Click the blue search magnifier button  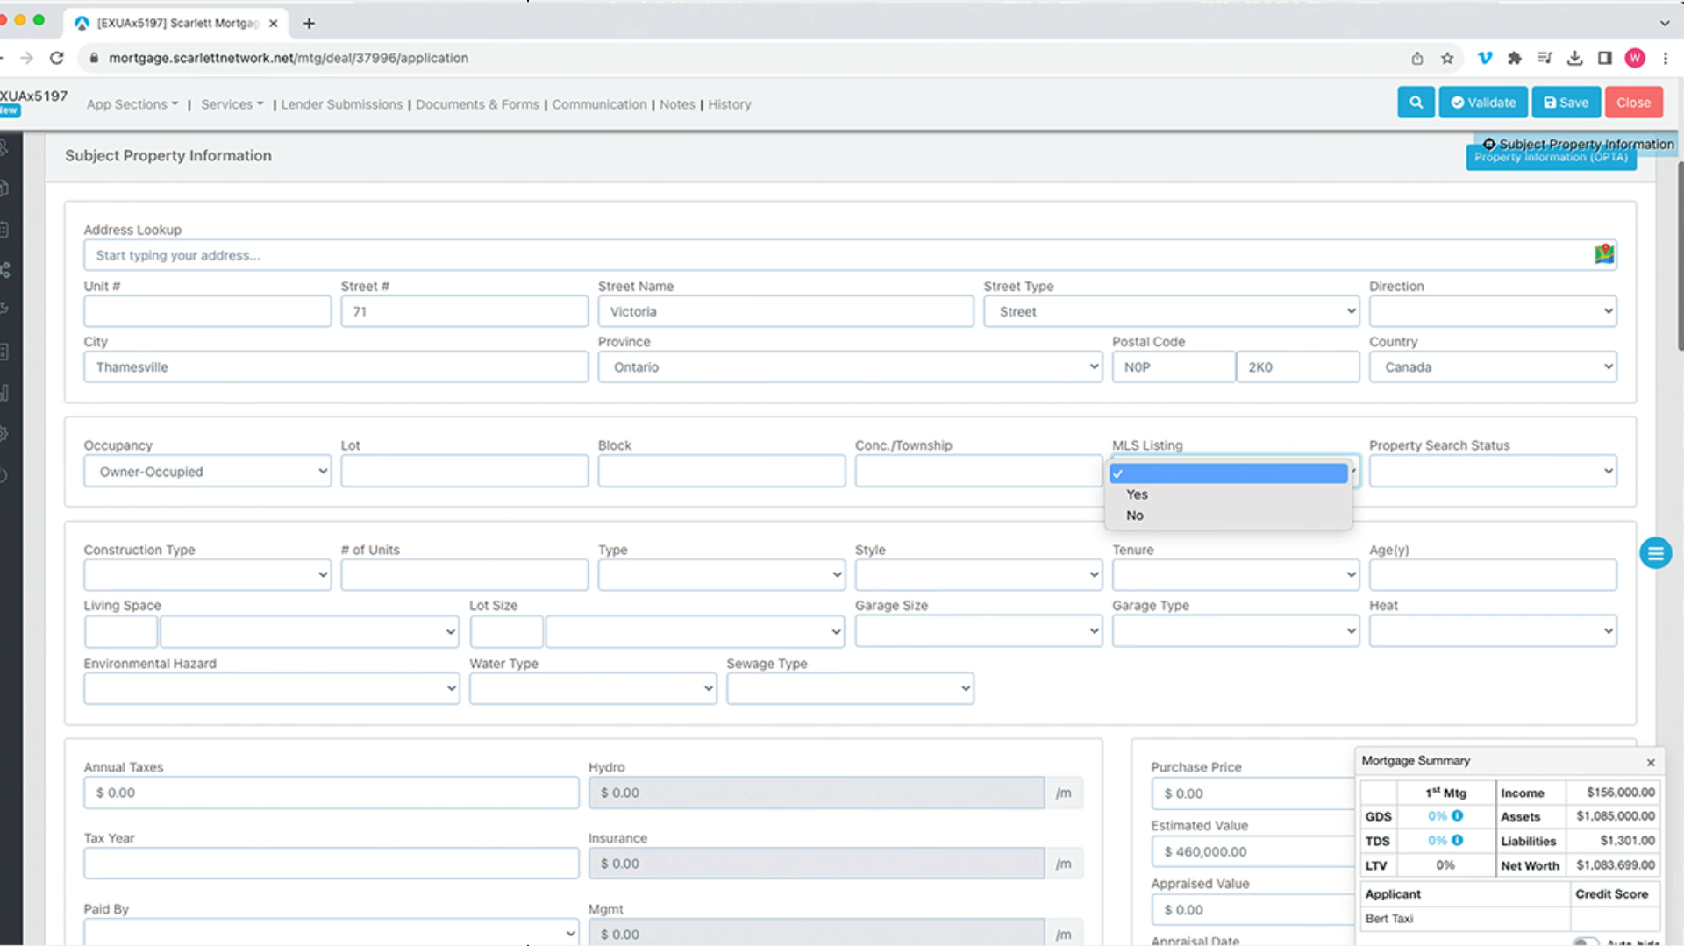click(1416, 103)
